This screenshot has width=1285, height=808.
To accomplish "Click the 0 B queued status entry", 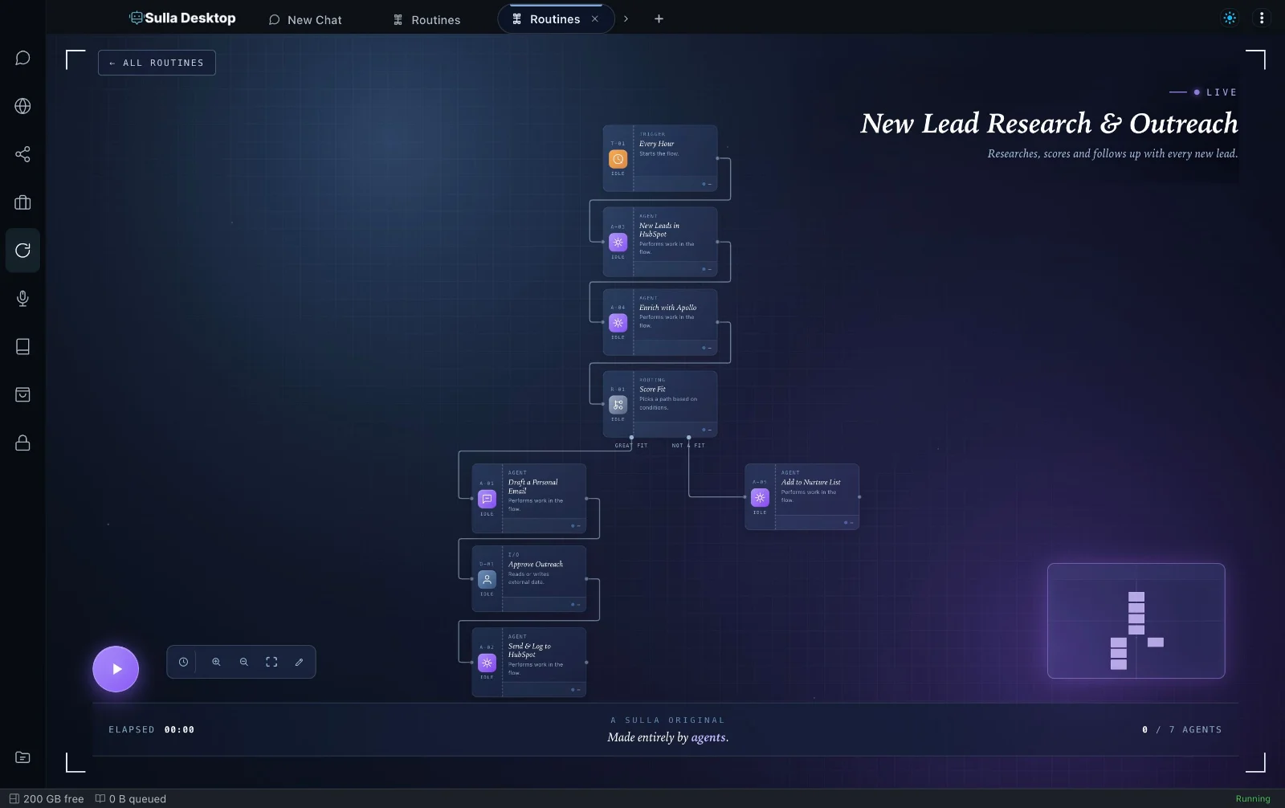I will tap(131, 799).
